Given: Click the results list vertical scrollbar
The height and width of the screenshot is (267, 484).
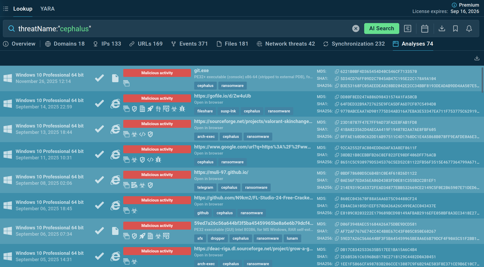Looking at the screenshot, I should click(482, 80).
